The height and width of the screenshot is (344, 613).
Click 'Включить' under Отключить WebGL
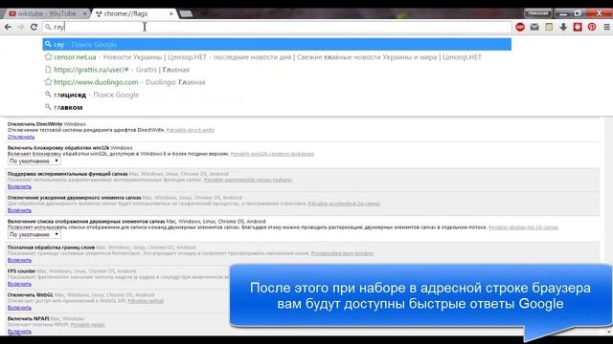(x=19, y=308)
